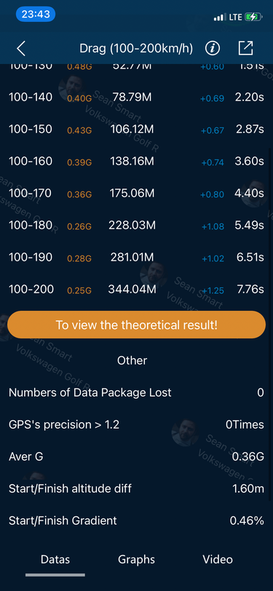The image size is (273, 591).
Task: Tap the 7.76s time value
Action: pyautogui.click(x=249, y=290)
